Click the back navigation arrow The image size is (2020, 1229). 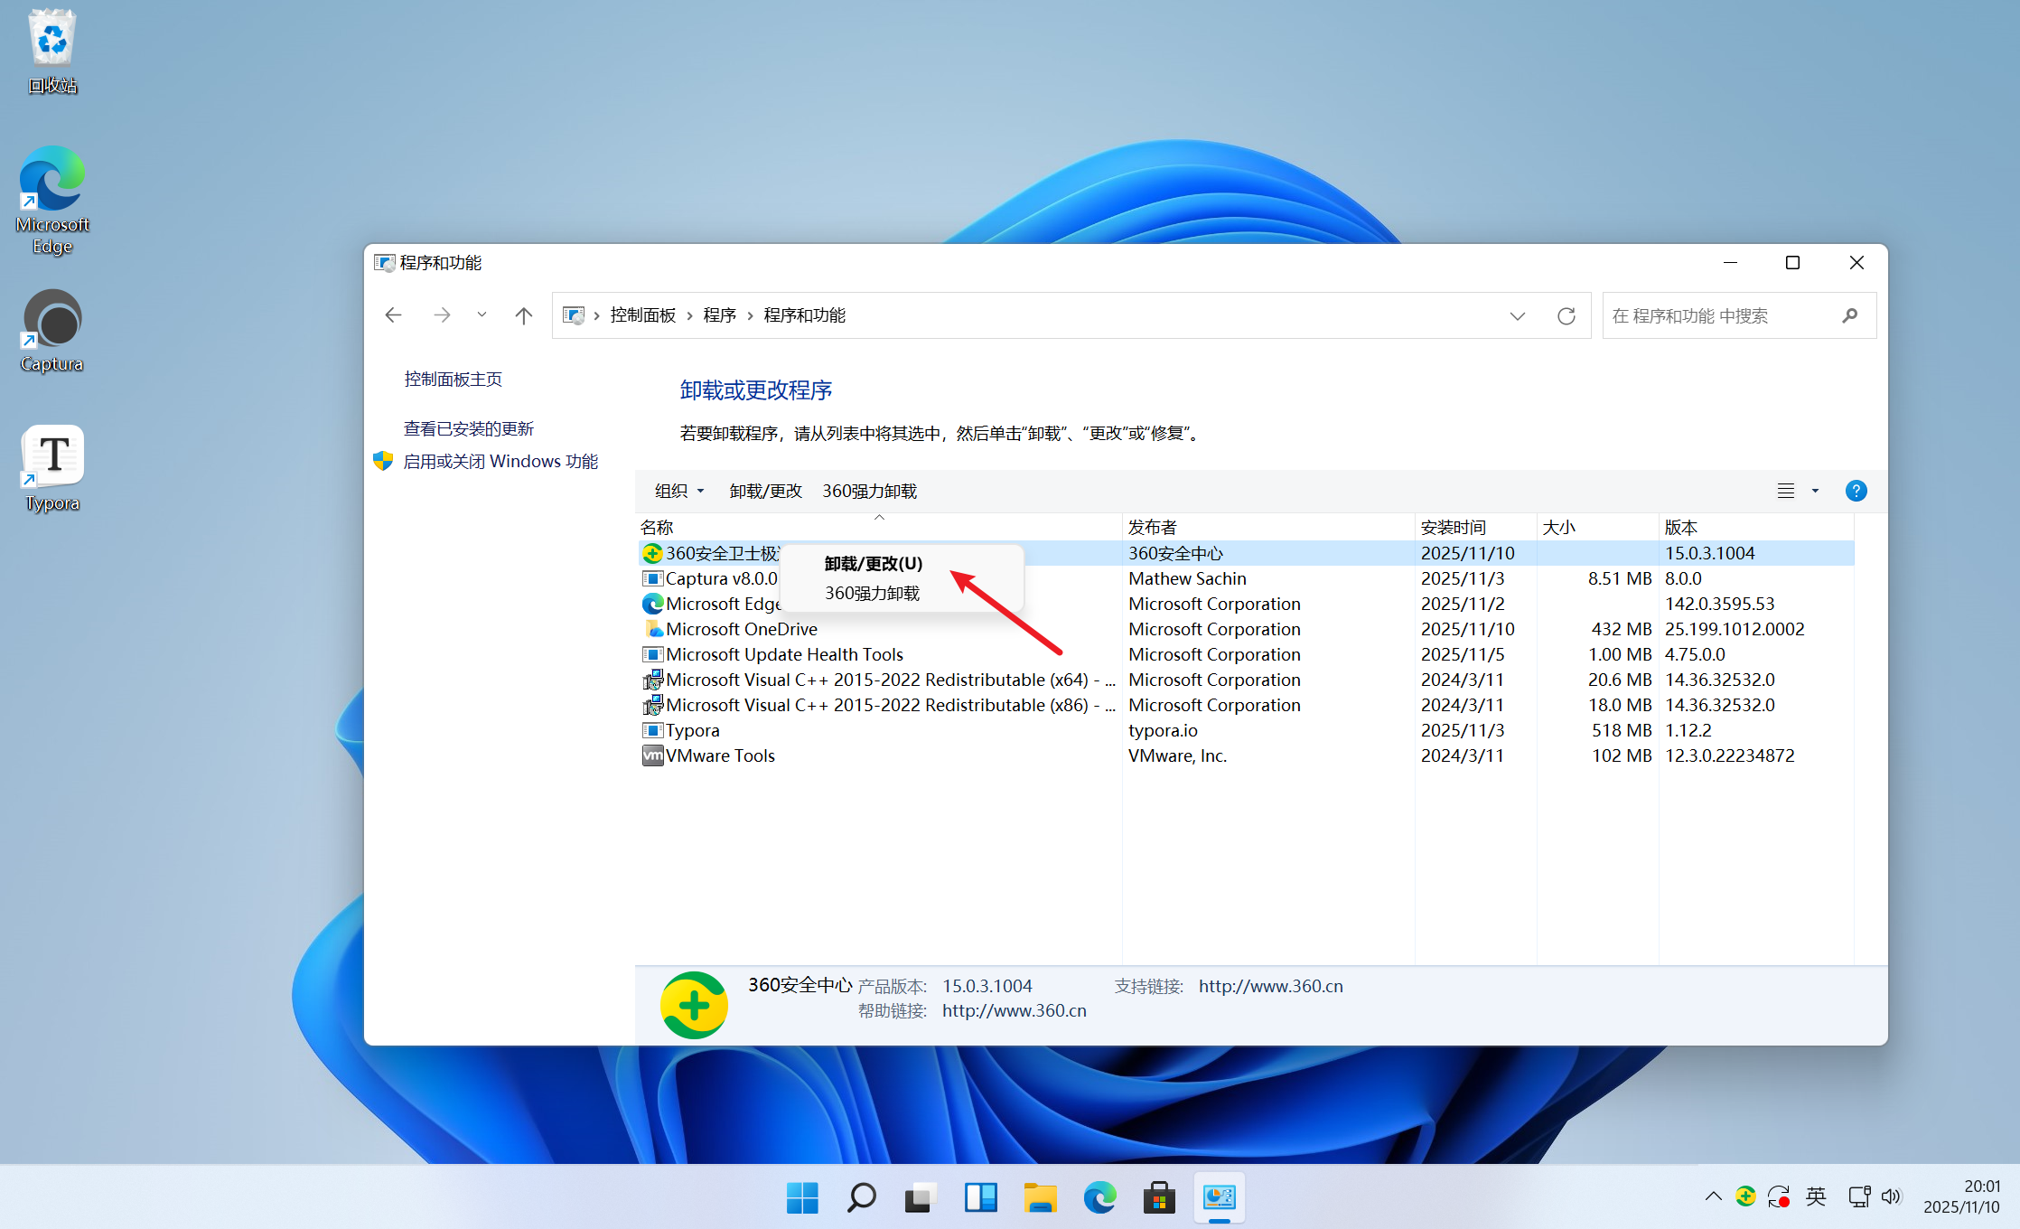393,315
